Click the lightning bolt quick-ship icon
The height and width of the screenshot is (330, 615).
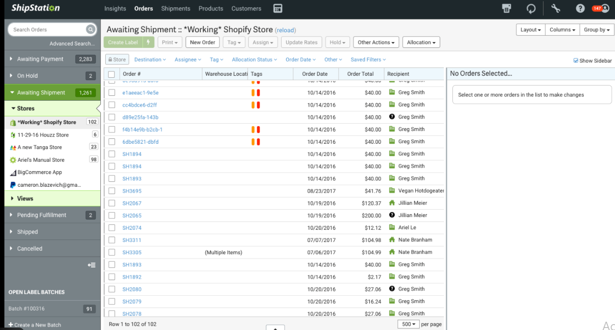click(x=149, y=43)
